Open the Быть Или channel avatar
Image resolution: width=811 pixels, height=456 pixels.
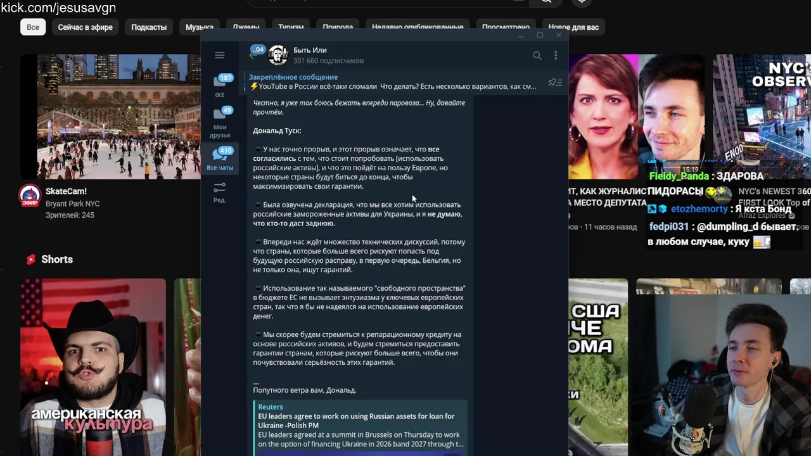[278, 55]
